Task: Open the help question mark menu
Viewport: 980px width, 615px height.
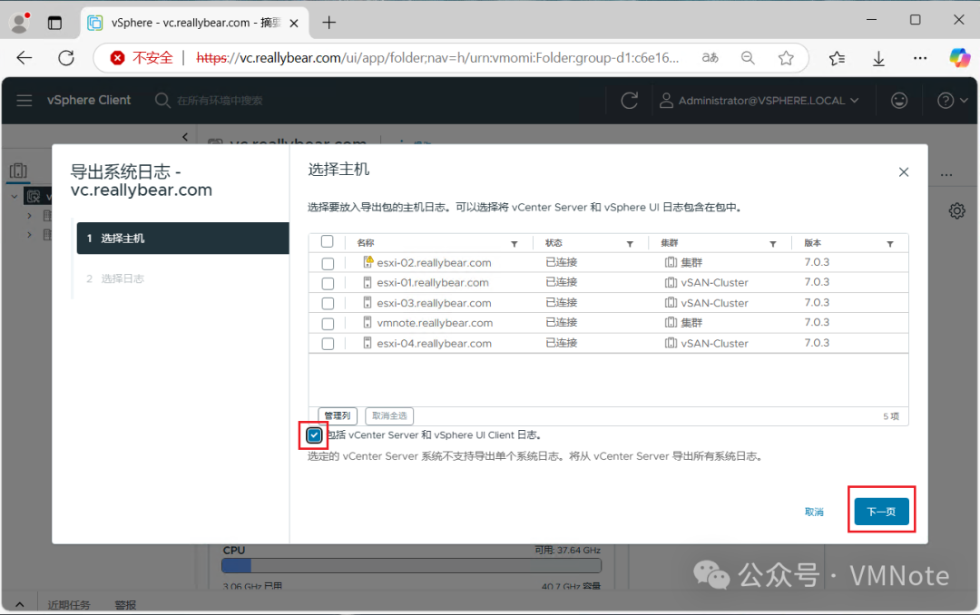Action: coord(952,101)
